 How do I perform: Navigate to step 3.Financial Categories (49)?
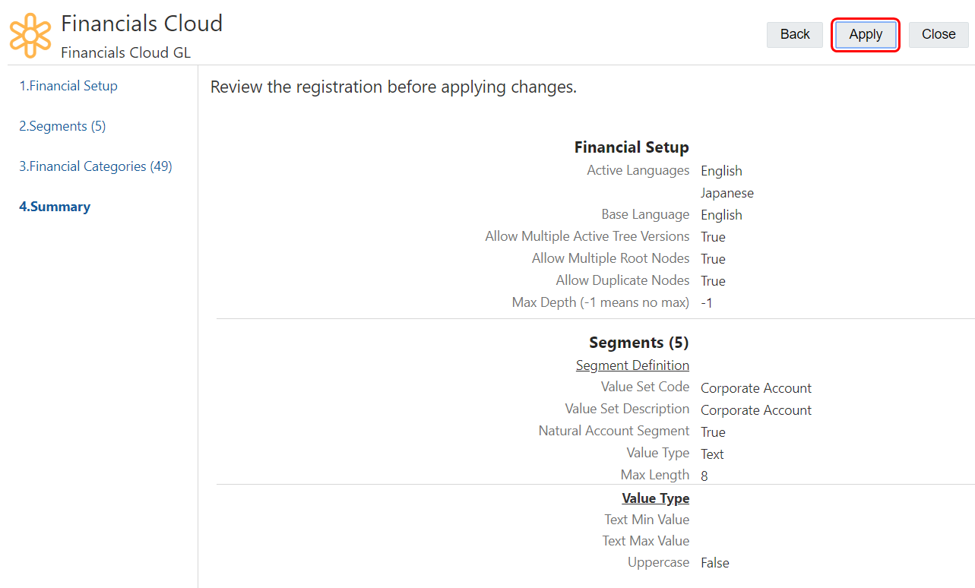pyautogui.click(x=96, y=166)
